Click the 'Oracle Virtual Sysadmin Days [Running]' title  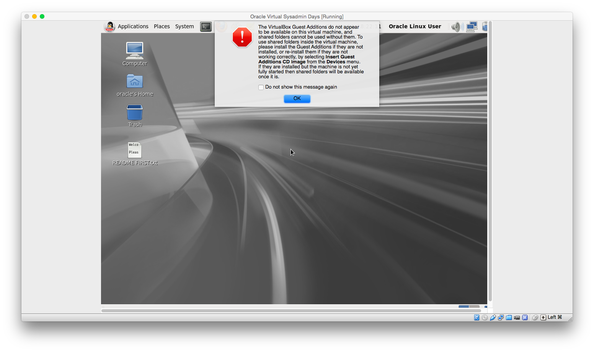click(297, 16)
